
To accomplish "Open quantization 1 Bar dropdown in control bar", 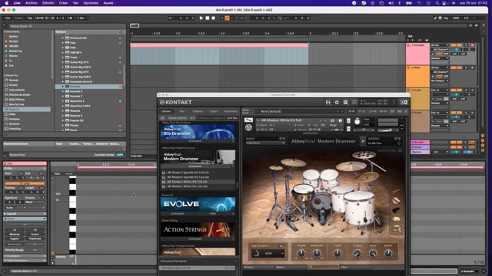I will point(82,18).
